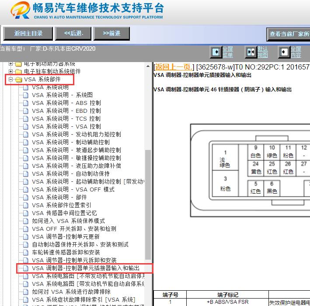Screen dimensions: 310x306
Task: Click page icon beside VSA 系统部件位置索引
Action: coord(25,205)
